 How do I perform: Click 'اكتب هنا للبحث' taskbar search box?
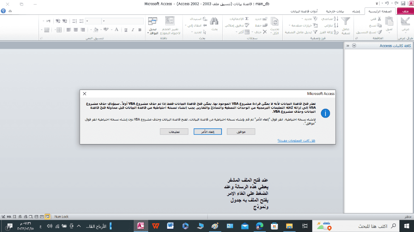point(356,226)
